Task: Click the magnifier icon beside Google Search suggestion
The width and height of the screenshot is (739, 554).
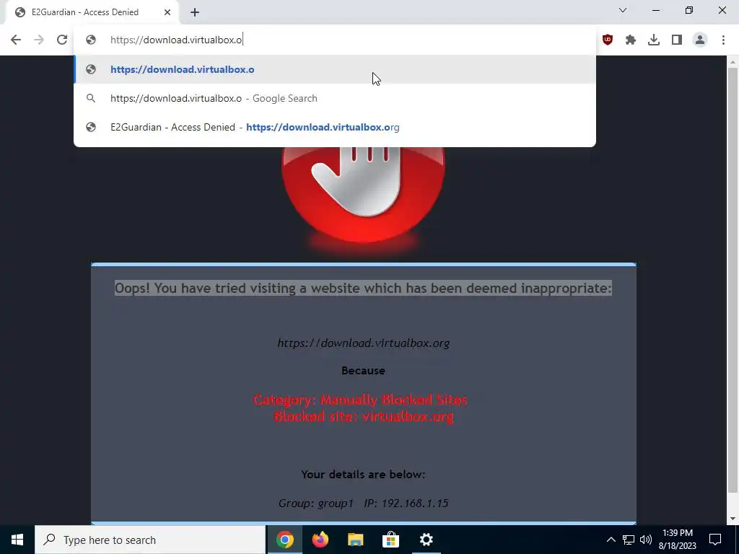Action: pos(91,98)
